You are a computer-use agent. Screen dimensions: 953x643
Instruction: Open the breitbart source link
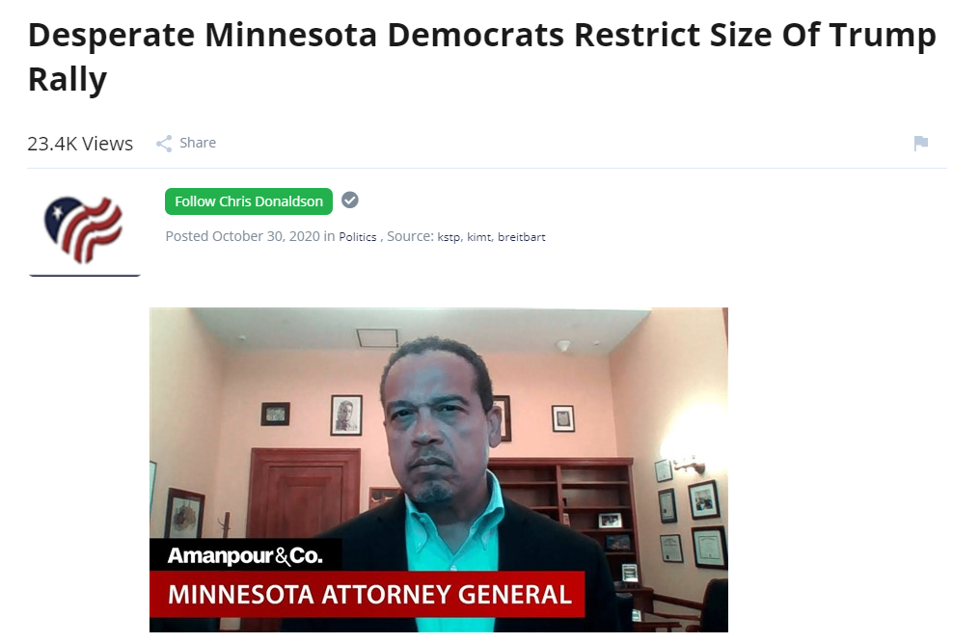(522, 237)
